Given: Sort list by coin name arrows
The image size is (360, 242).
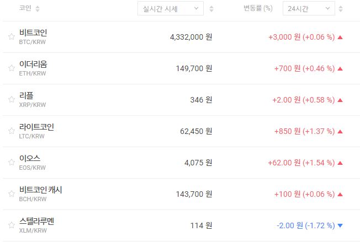Looking at the screenshot, I should 38,9.
